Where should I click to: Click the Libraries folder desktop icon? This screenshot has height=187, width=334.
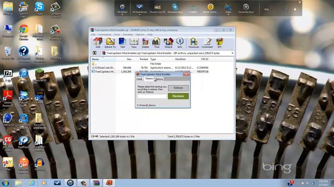[8, 8]
